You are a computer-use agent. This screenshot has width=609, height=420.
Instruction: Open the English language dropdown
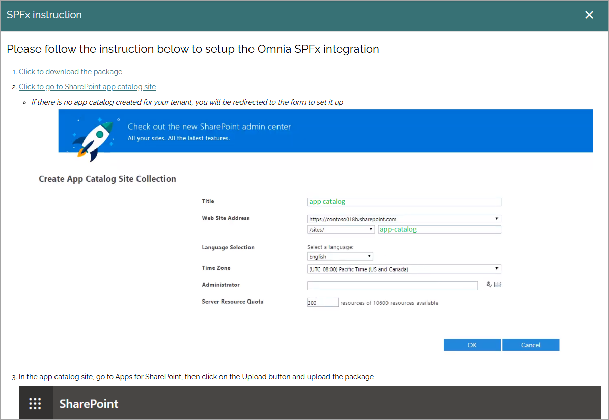click(x=340, y=256)
